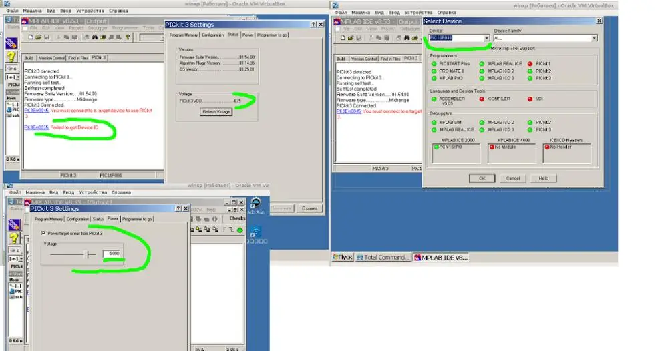668x351 pixels.
Task: Click yellow question icon beside Power-tab settings dialog
Action: point(14,238)
